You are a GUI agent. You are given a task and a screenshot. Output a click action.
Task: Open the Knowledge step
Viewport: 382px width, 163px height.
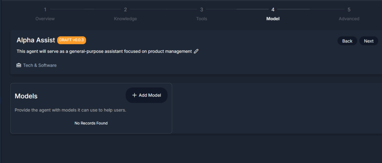[x=125, y=19]
